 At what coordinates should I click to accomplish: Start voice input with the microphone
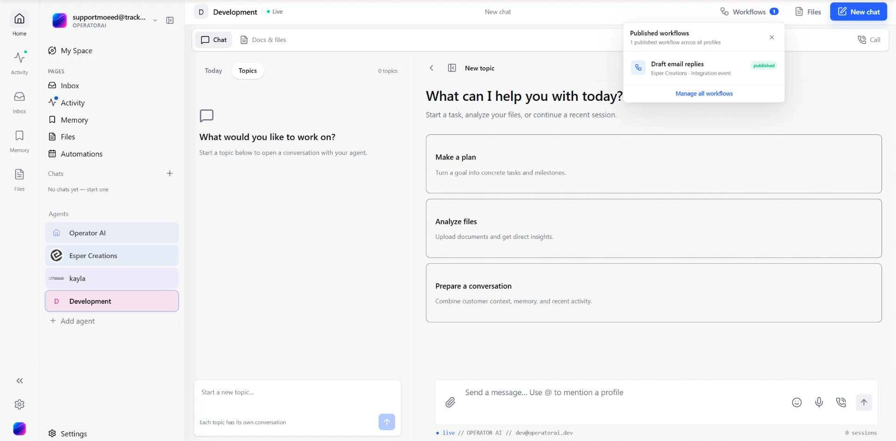[x=819, y=402]
